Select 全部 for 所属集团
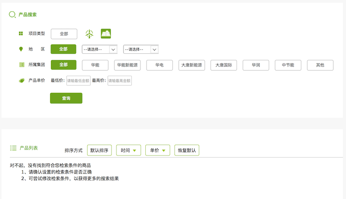Viewport: 346px width, 199px height. pos(64,65)
